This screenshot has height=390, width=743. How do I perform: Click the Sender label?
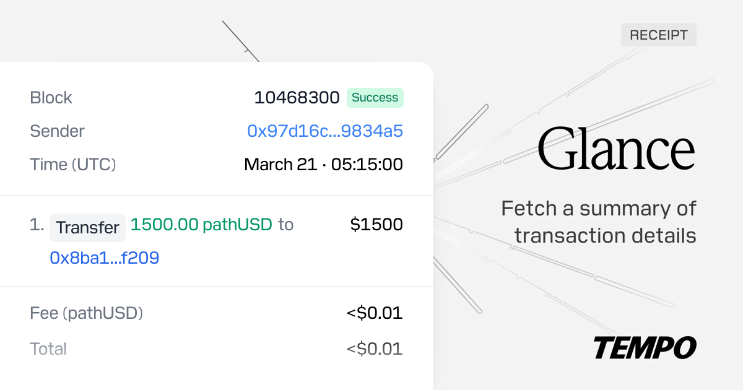pyautogui.click(x=57, y=131)
